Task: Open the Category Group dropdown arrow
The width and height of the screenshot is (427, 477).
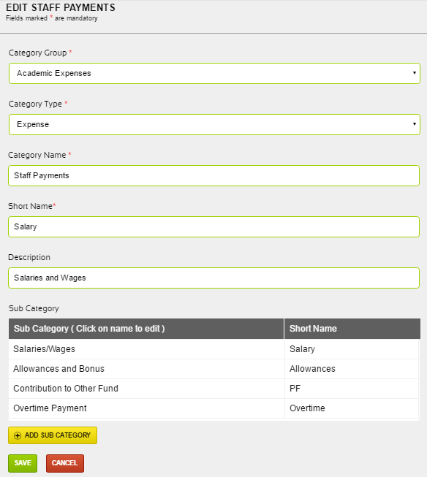Action: [415, 73]
